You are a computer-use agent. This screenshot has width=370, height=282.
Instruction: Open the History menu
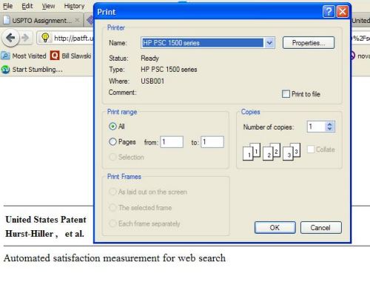[74, 6]
